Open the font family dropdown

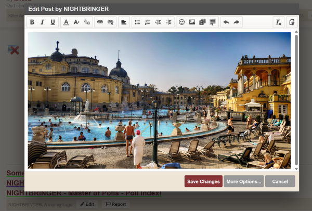(87, 22)
